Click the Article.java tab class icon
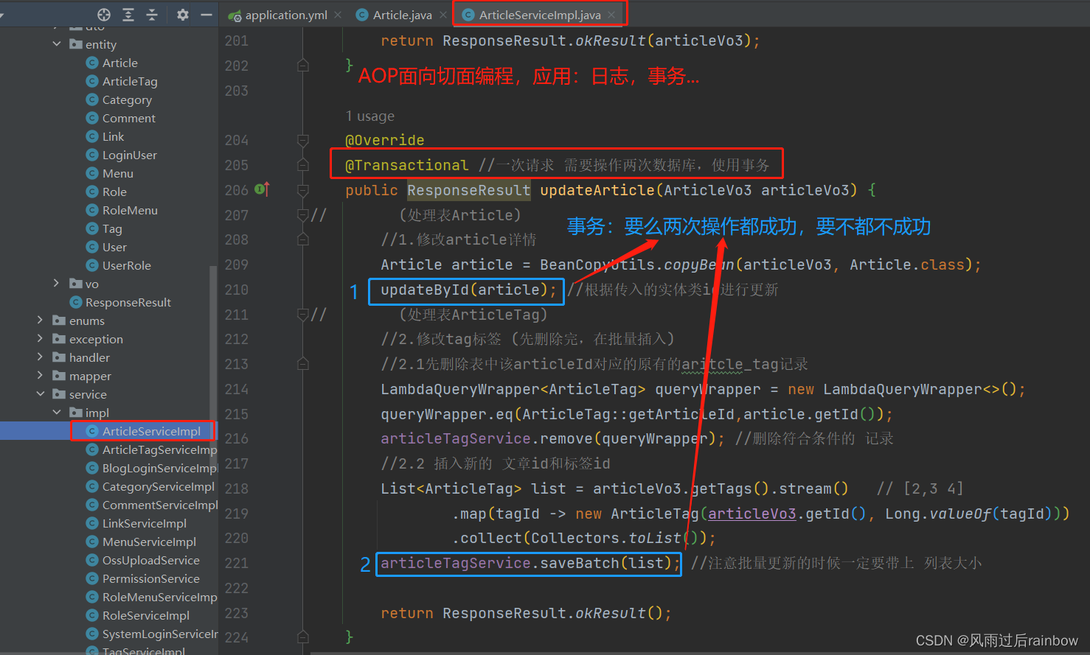This screenshot has height=655, width=1090. click(362, 15)
